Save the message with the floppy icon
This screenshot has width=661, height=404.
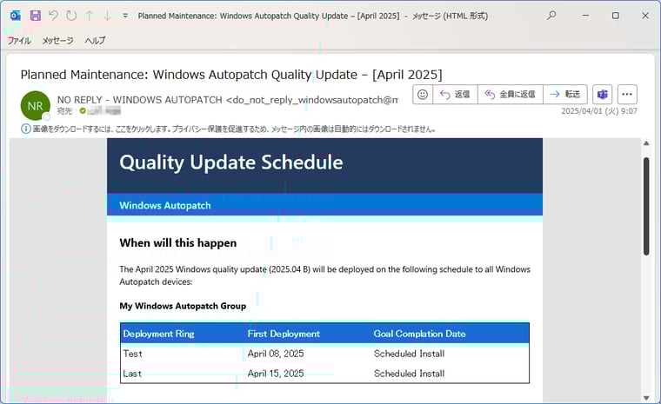[36, 16]
